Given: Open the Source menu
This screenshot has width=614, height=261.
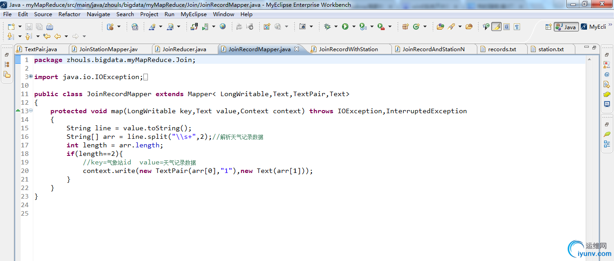Looking at the screenshot, I should click(x=43, y=14).
